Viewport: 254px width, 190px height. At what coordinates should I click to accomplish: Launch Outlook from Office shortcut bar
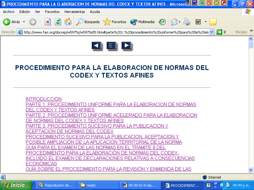[x=217, y=3]
